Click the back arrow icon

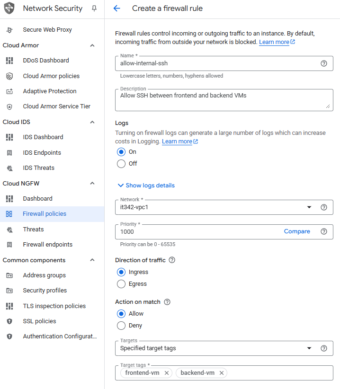pos(117,9)
